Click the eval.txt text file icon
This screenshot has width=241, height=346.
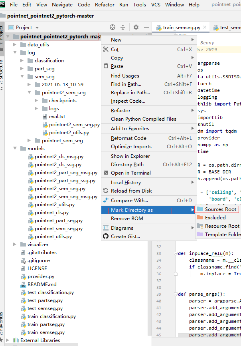tap(45, 117)
